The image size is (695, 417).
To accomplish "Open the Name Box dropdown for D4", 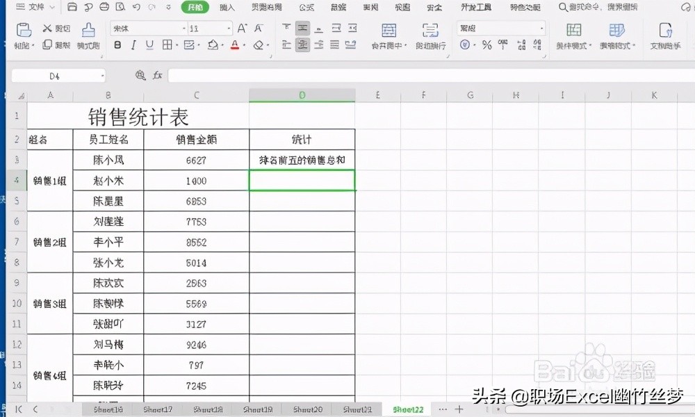I will pos(102,76).
